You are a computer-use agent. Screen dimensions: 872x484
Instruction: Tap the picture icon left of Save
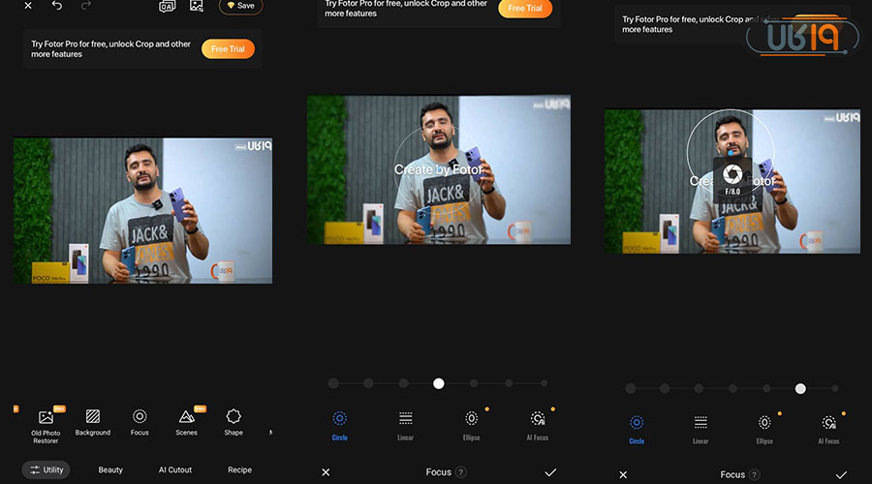pos(197,6)
